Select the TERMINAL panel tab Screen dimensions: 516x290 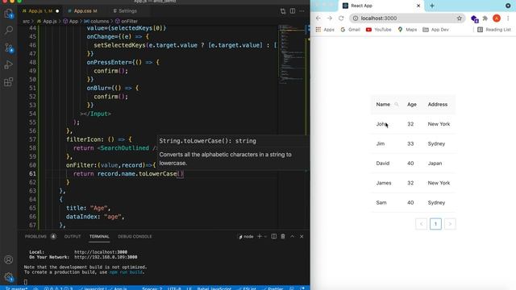99,236
